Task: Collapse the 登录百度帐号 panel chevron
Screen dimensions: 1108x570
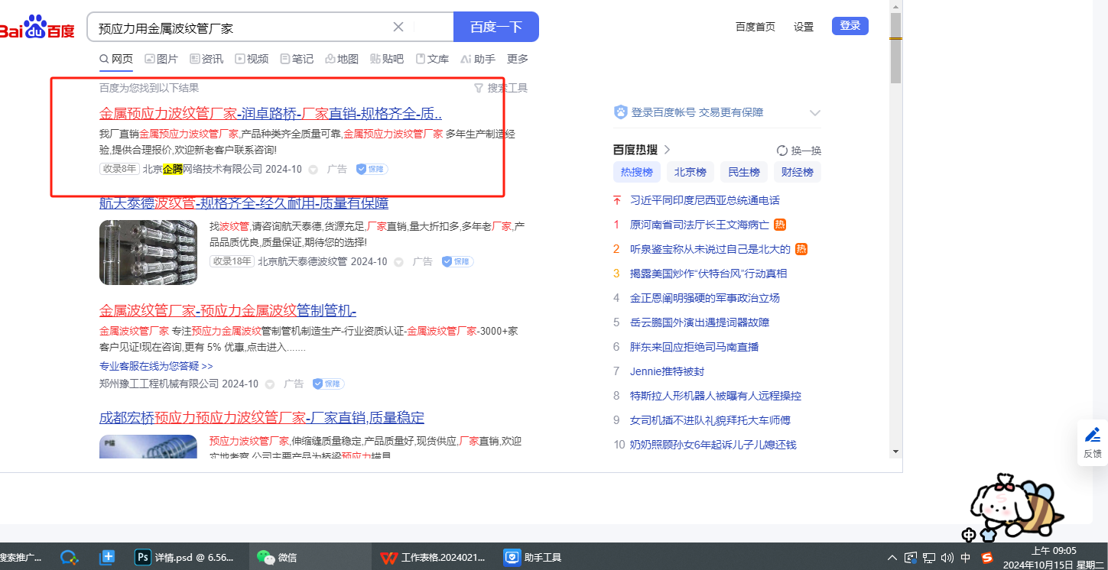Action: coord(814,113)
